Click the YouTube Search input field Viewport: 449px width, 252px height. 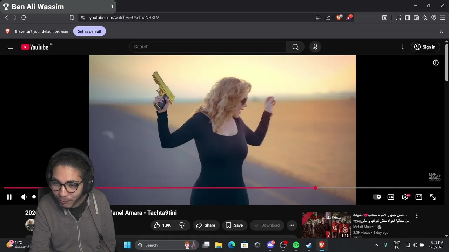click(208, 47)
